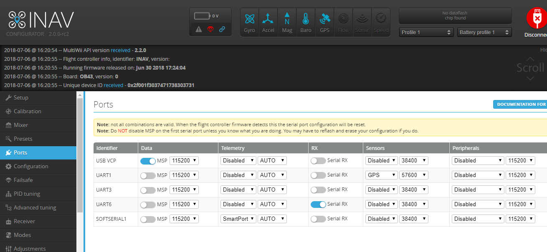
Task: Click the Flow sensor status icon
Action: 343,22
